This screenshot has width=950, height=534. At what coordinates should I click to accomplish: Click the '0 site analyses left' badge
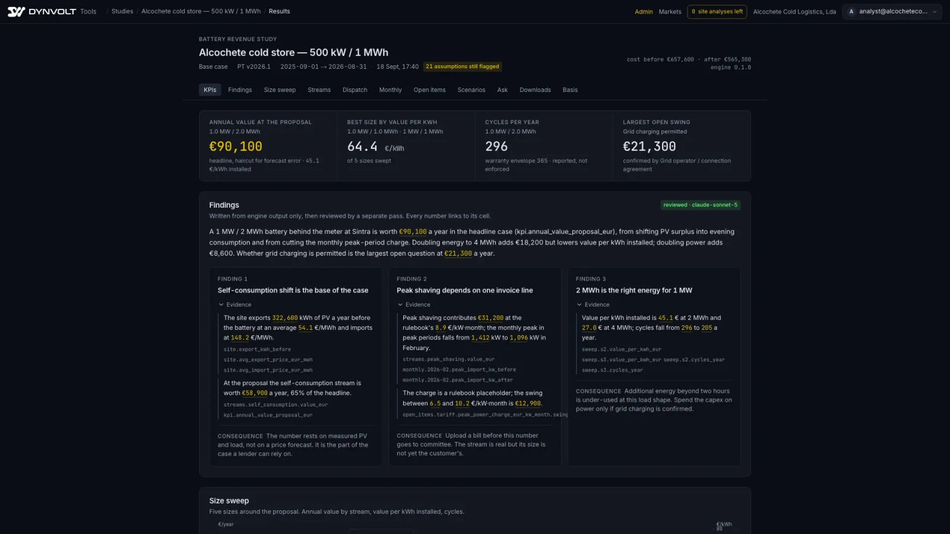pyautogui.click(x=717, y=11)
